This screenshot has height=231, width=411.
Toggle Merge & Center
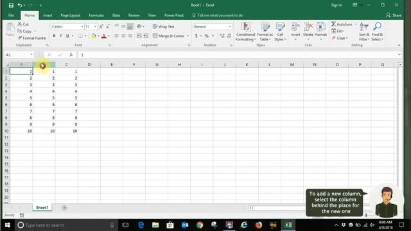point(169,36)
